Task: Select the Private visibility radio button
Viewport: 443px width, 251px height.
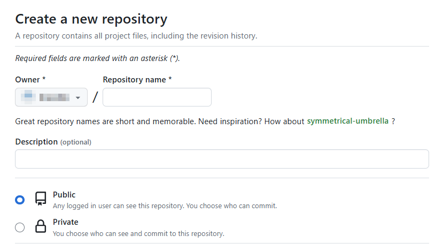Action: click(x=20, y=227)
